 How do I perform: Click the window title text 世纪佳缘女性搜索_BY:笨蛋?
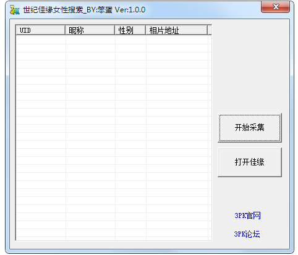point(67,10)
